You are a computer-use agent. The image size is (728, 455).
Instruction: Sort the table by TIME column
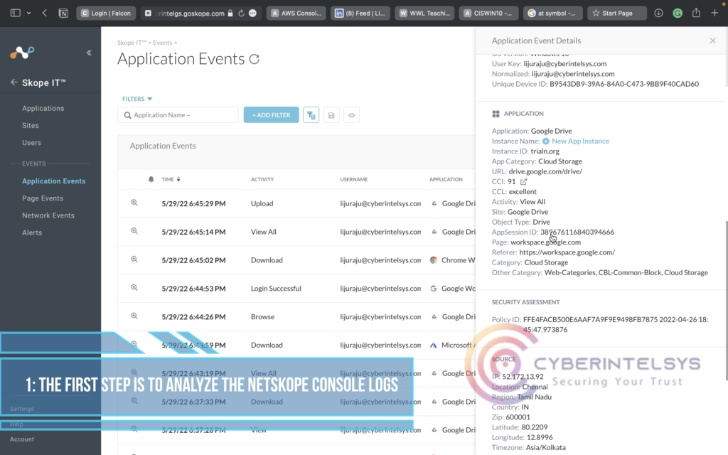[171, 179]
